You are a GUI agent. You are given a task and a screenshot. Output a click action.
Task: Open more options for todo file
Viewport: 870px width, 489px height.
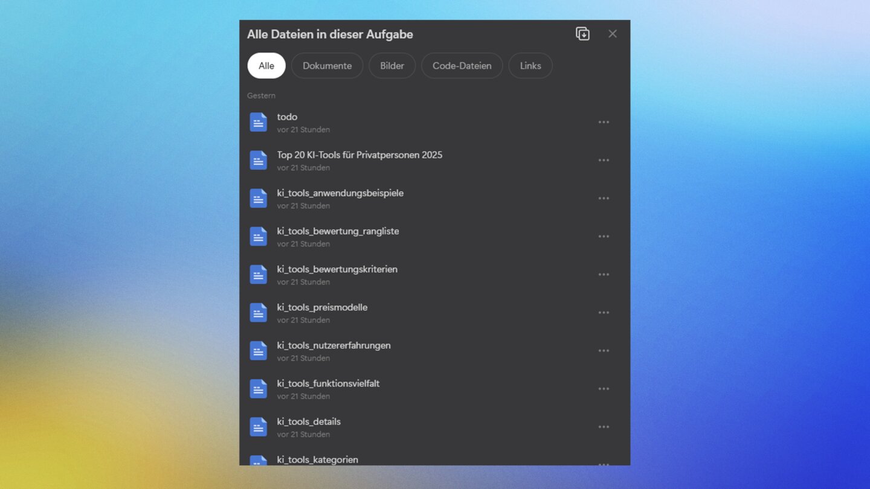click(603, 123)
